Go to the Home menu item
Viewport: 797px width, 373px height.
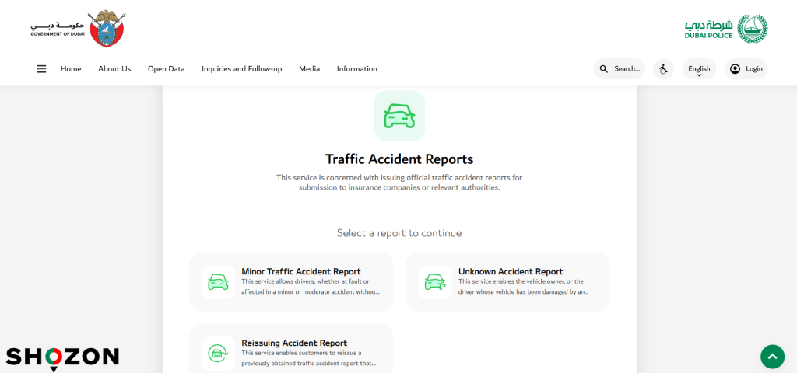pos(71,69)
